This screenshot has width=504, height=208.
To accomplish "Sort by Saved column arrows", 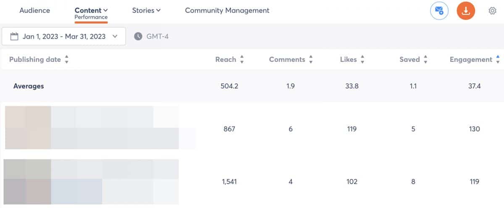I will pyautogui.click(x=425, y=60).
